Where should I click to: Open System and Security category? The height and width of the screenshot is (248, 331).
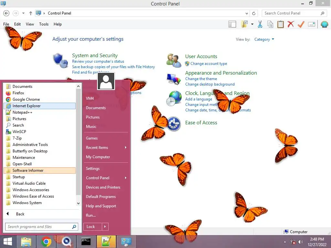95,56
